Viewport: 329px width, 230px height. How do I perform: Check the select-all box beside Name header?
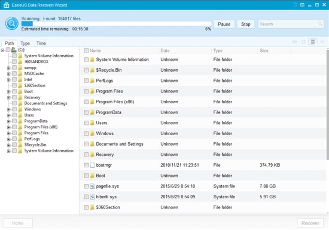click(86, 51)
